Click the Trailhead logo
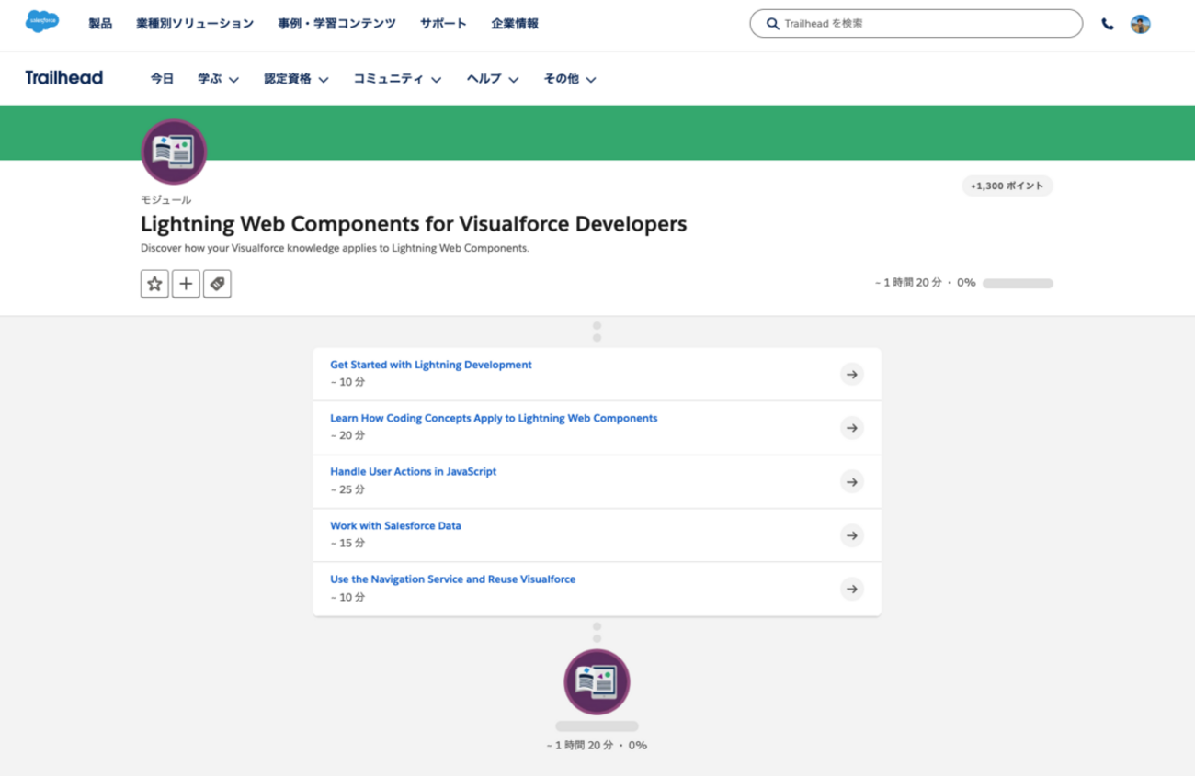This screenshot has height=776, width=1195. [x=64, y=78]
